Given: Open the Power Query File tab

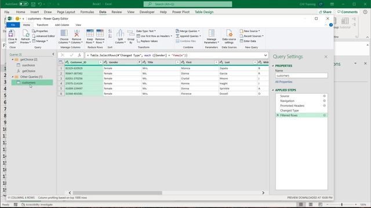Looking at the screenshot, I should (x=13, y=25).
